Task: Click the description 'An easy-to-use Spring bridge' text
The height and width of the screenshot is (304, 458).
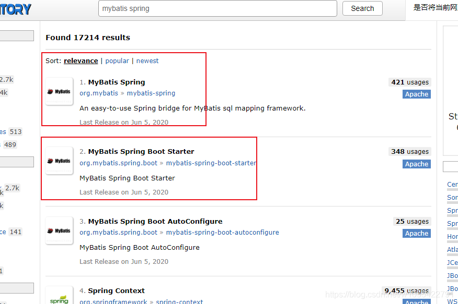Action: (192, 108)
